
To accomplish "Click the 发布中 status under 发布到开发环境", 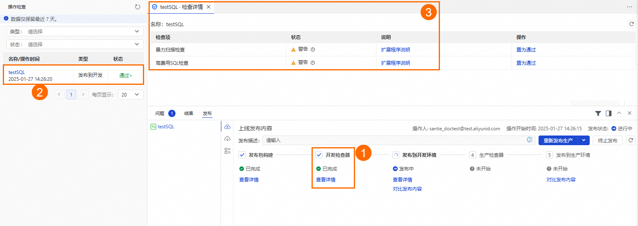I will click(x=403, y=169).
